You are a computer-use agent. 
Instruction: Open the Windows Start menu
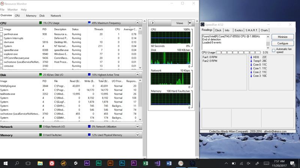6,163
